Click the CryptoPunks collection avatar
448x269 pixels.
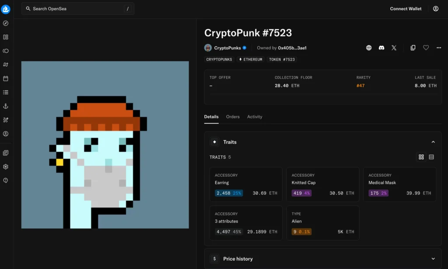208,48
